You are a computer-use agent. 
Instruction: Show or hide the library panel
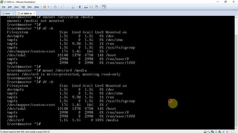coord(81,7)
